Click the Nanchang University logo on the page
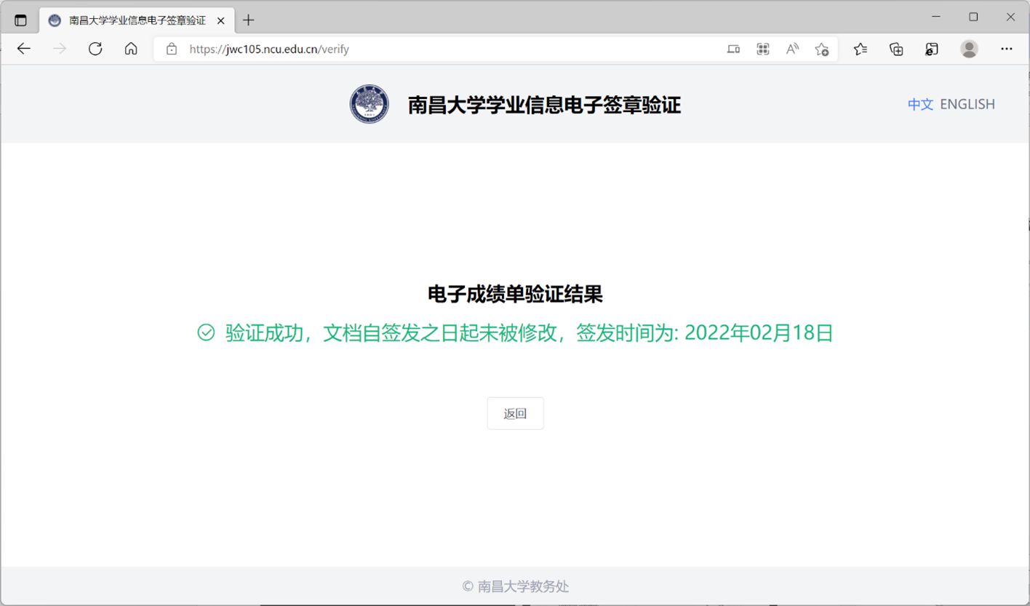 (369, 104)
